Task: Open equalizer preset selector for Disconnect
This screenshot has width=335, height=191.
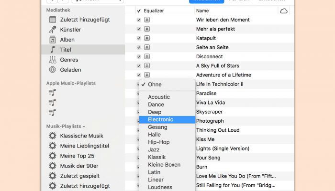Action: pos(147,56)
